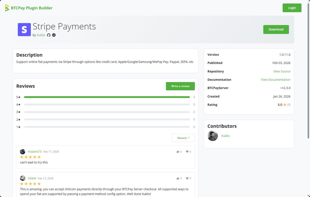310x197 pixels.
Task: Open the Nostr icon next to Kukks' name
Action: click(x=54, y=35)
